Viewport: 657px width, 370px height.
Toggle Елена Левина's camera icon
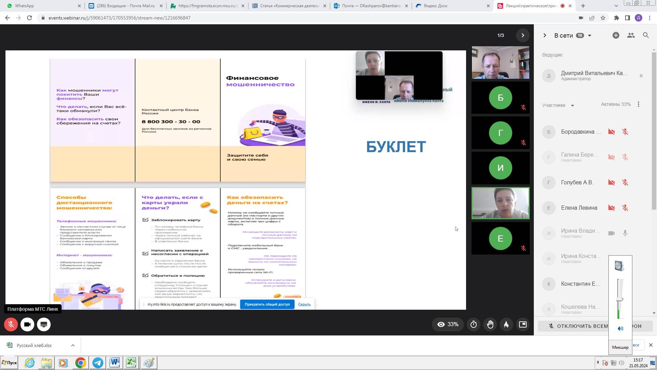611,208
